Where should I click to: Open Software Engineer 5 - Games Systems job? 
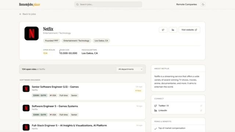tap(55, 106)
